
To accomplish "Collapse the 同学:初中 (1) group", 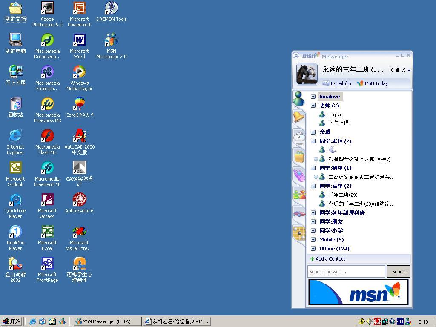I will click(313, 168).
